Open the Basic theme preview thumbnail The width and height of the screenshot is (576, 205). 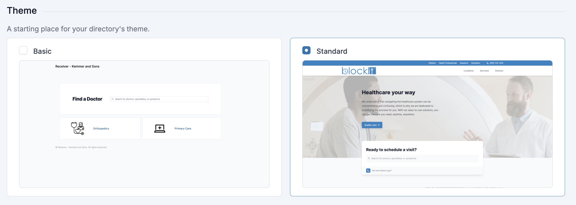pyautogui.click(x=144, y=124)
